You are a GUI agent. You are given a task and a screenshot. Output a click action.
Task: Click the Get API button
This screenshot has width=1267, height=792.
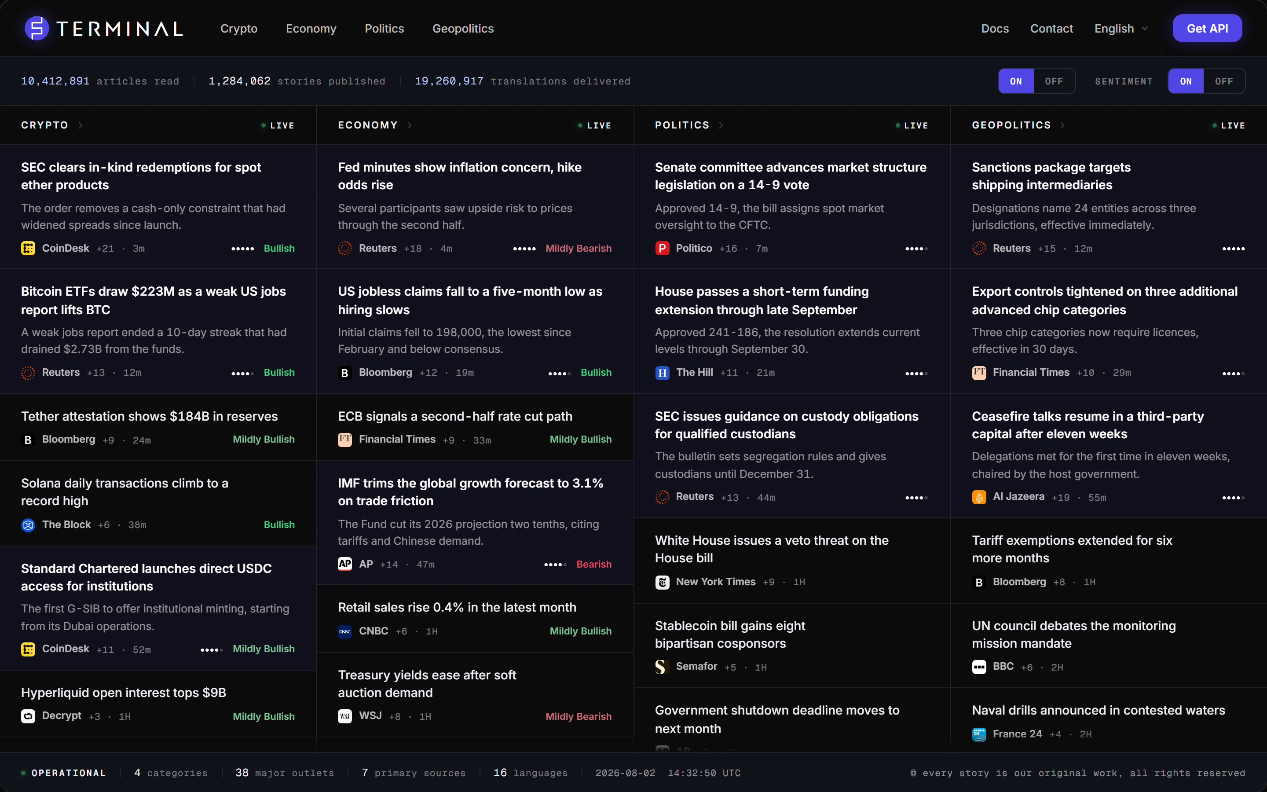coord(1207,28)
